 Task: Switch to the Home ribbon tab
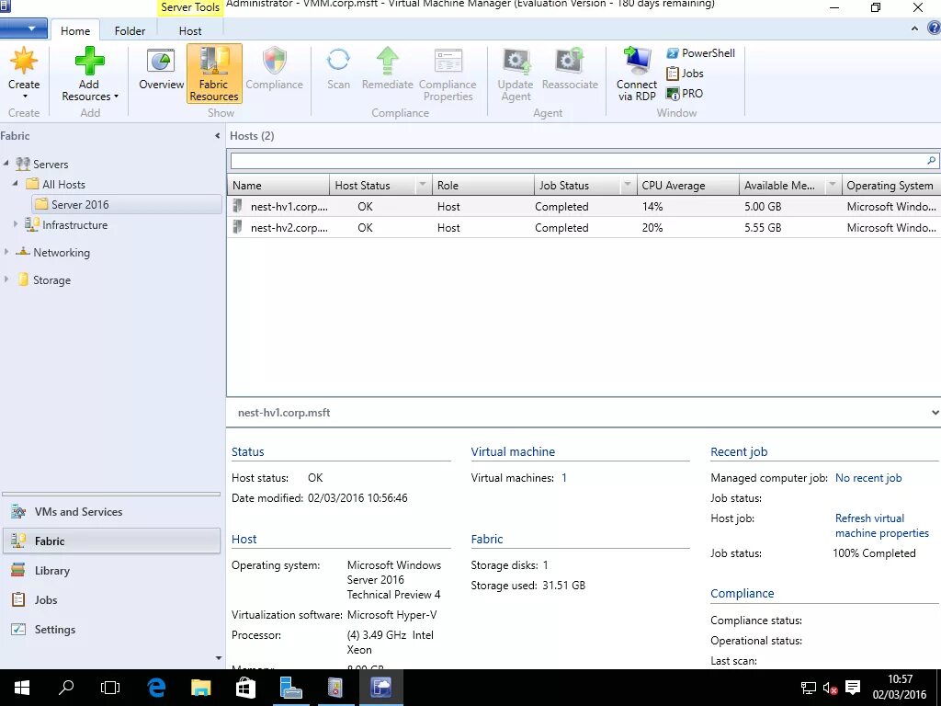(75, 30)
